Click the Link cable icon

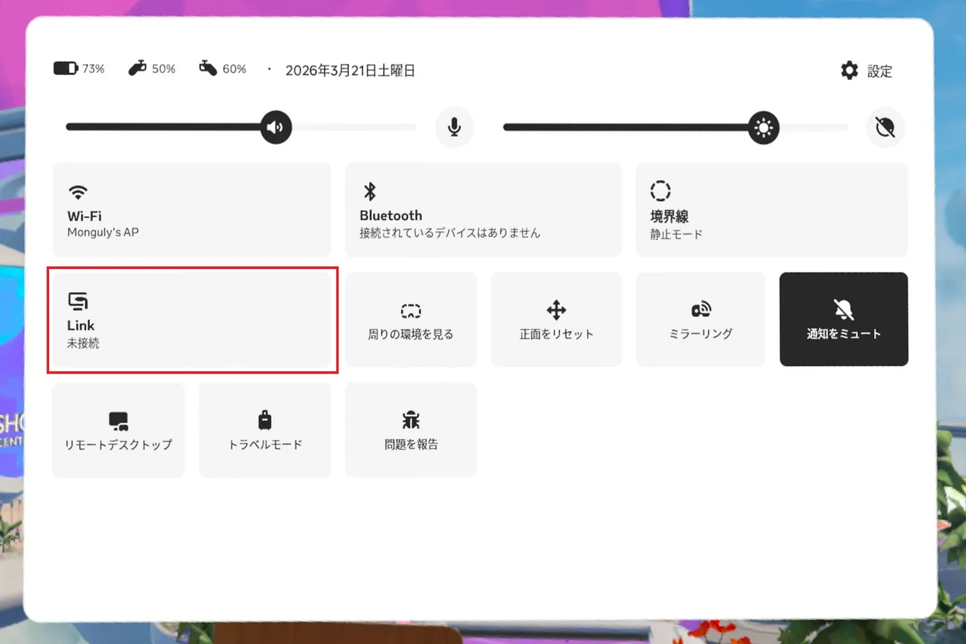coord(78,301)
